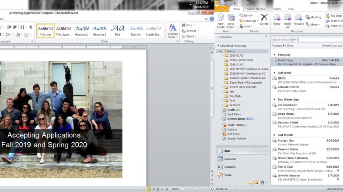The width and height of the screenshot is (343, 192).
Task: Click Arrange By: Date header
Action: click(283, 45)
